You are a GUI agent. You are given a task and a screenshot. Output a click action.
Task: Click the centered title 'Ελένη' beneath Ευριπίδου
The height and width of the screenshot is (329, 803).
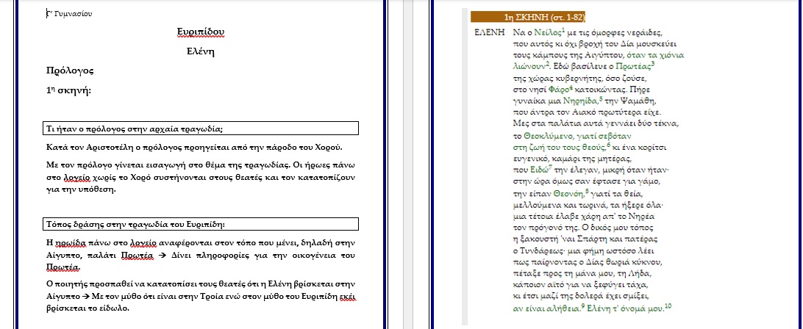tap(201, 51)
